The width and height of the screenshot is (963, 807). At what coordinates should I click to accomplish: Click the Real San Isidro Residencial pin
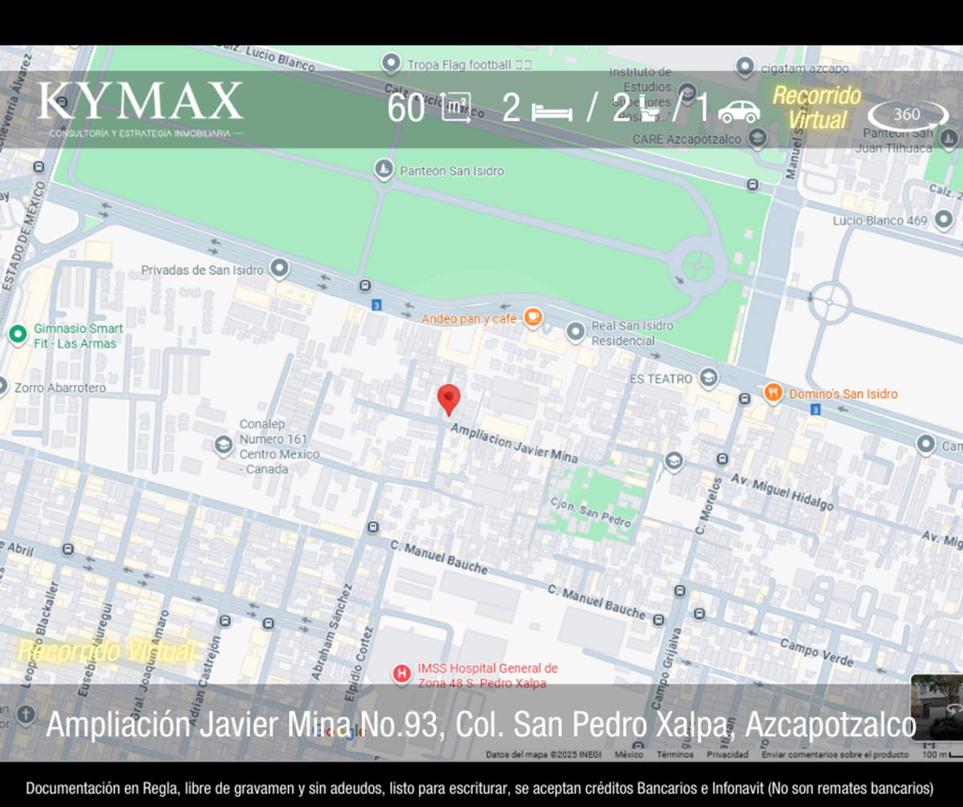[x=575, y=331]
